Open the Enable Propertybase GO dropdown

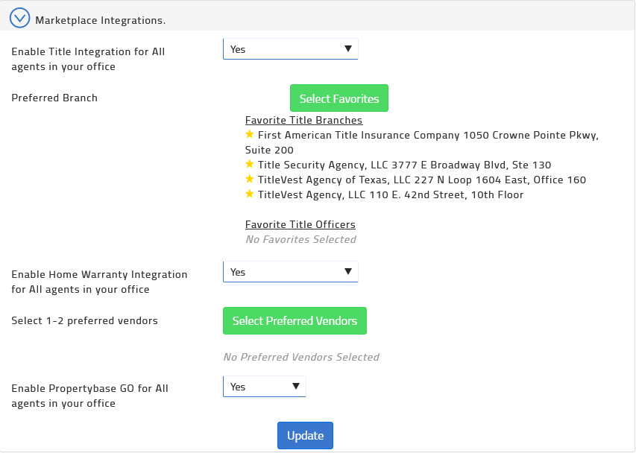[x=264, y=386]
